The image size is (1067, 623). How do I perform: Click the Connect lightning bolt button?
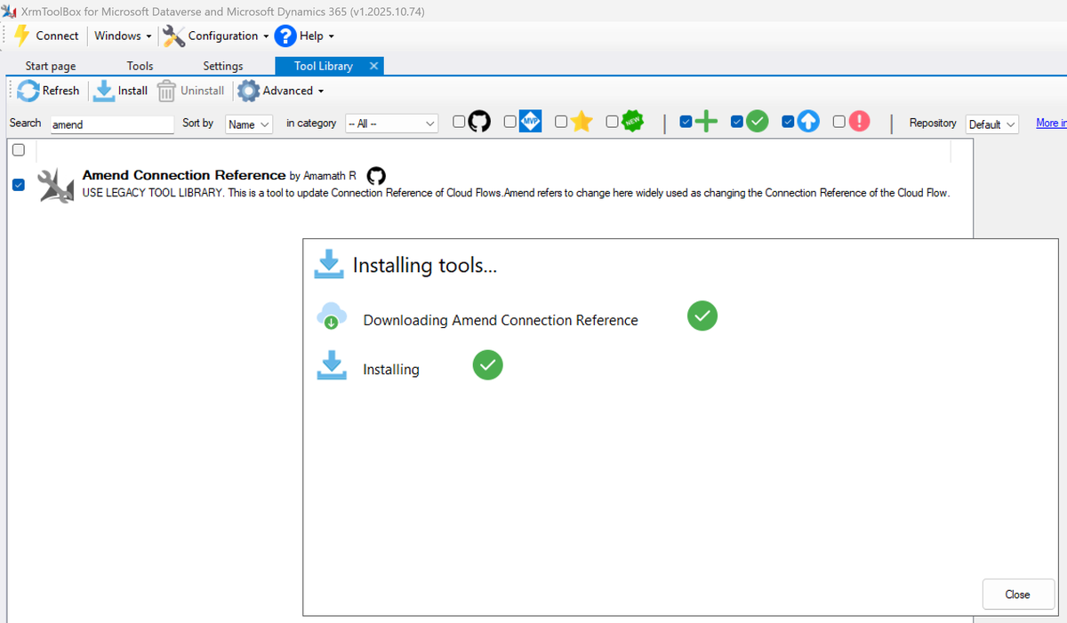tap(47, 36)
